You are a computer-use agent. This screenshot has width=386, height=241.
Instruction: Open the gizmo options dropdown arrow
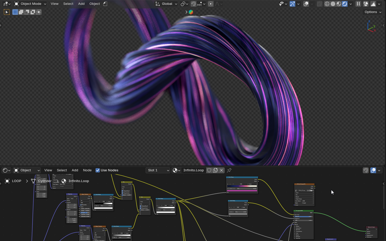(298, 4)
